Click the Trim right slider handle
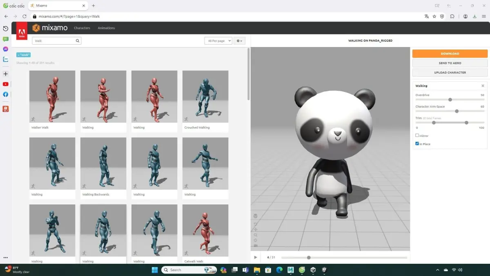 [x=466, y=122]
